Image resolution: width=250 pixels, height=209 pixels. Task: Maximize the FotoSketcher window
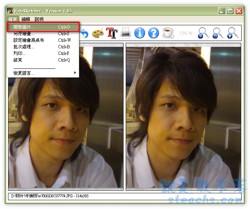tap(230, 11)
